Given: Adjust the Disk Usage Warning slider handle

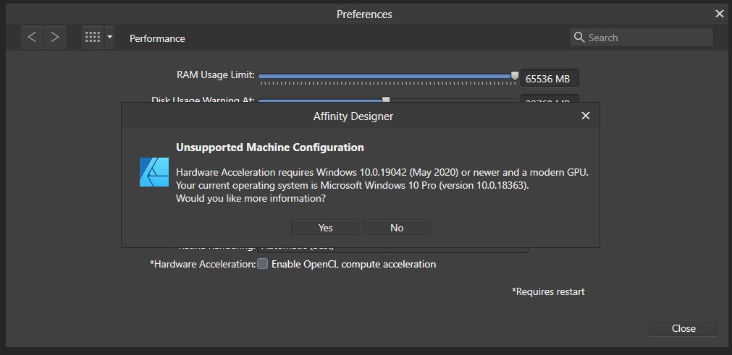Looking at the screenshot, I should coord(386,99).
